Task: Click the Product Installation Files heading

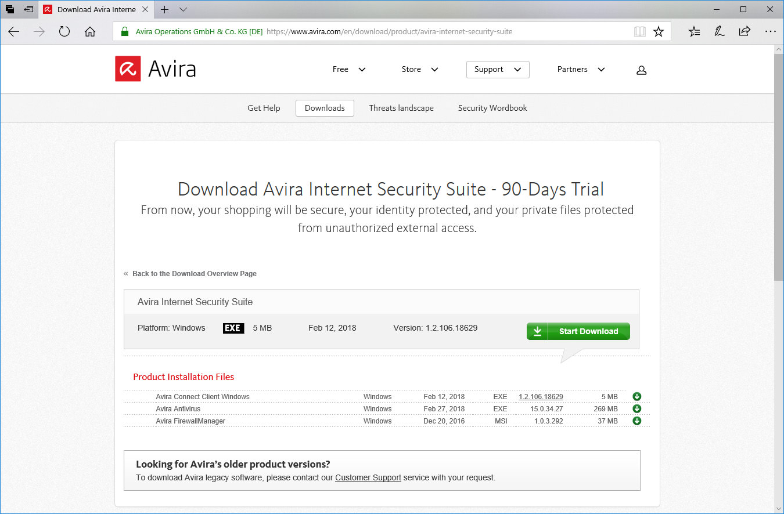Action: click(184, 377)
